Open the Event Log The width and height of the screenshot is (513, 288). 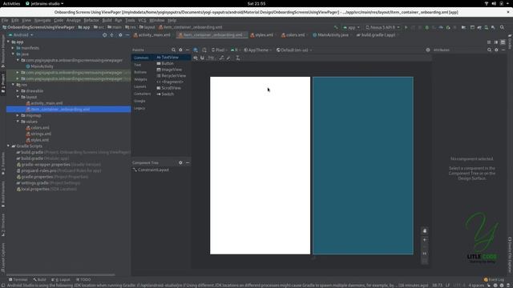(x=494, y=279)
